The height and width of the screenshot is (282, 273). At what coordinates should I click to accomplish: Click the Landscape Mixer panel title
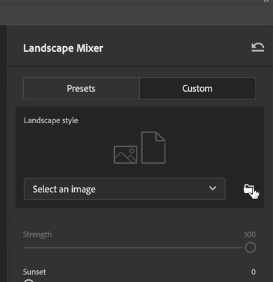tap(63, 48)
